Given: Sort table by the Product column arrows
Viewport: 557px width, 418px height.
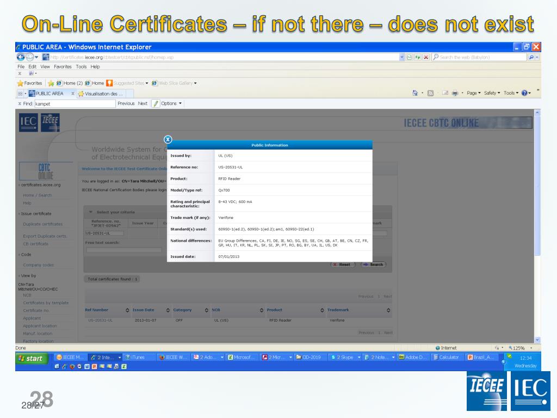Looking at the screenshot, I should (322, 310).
